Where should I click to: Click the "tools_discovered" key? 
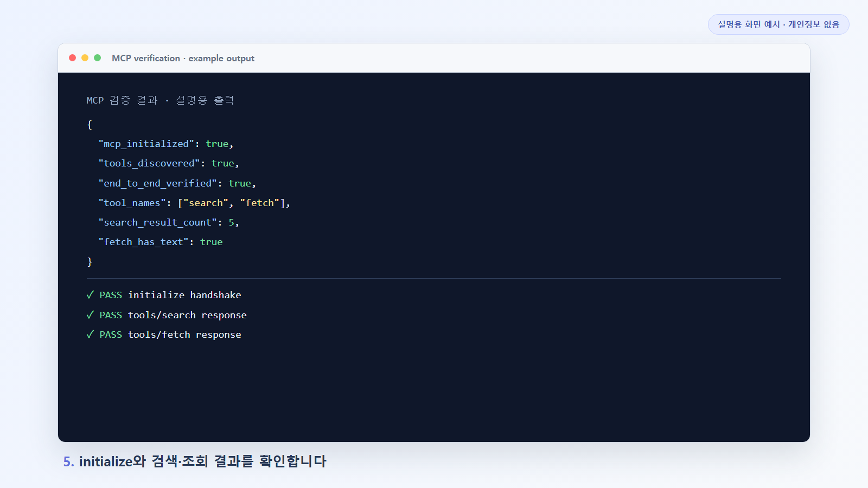point(149,163)
